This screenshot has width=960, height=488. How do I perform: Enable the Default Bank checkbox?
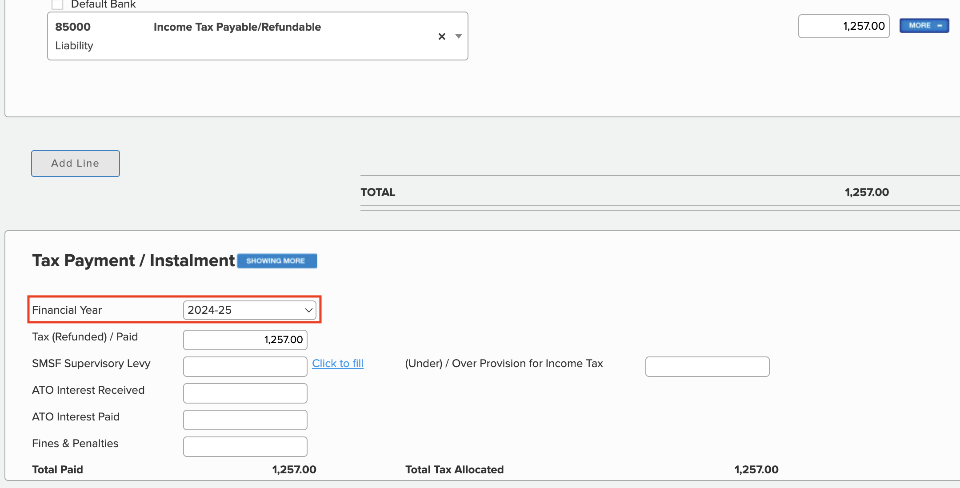[58, 4]
